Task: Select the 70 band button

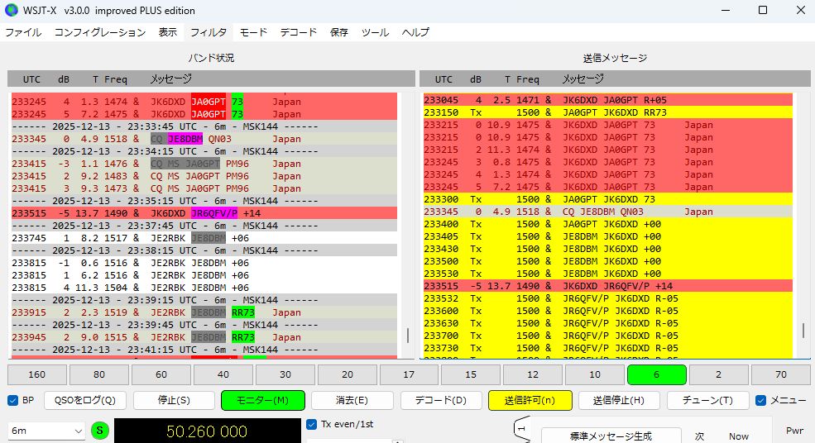Action: [781, 374]
